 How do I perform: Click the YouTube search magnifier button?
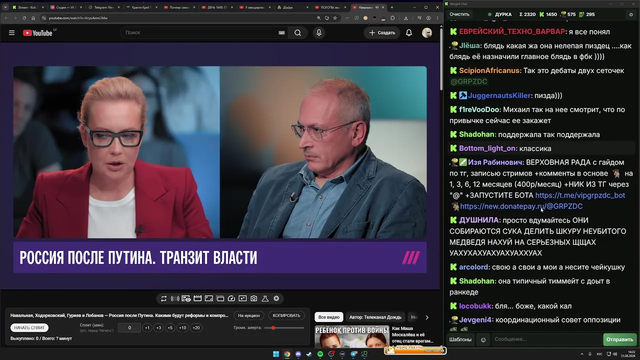[x=297, y=32]
